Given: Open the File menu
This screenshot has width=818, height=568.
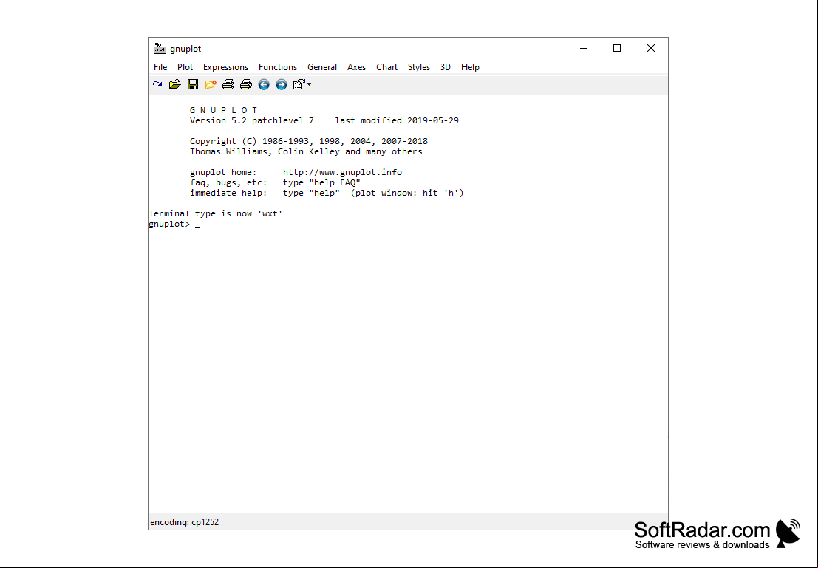Looking at the screenshot, I should (160, 66).
